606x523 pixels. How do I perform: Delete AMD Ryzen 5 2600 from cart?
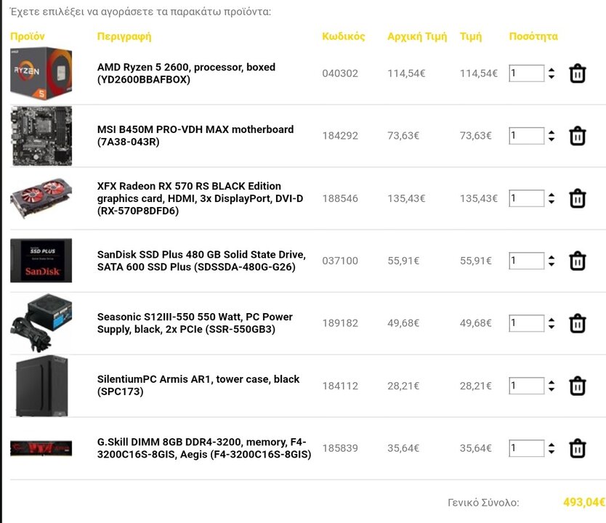(578, 73)
